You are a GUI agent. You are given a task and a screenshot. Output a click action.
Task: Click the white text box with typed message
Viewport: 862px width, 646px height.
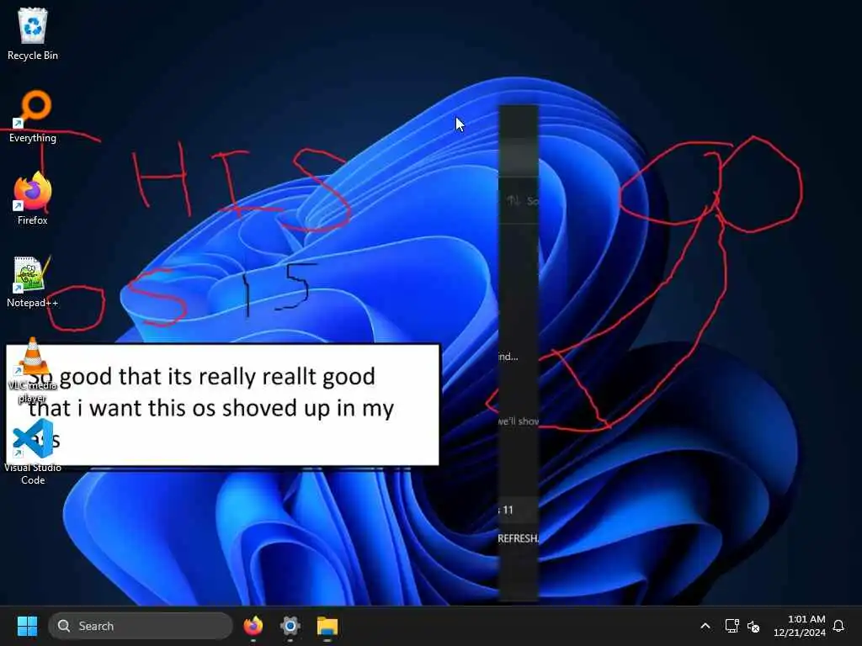tap(222, 405)
